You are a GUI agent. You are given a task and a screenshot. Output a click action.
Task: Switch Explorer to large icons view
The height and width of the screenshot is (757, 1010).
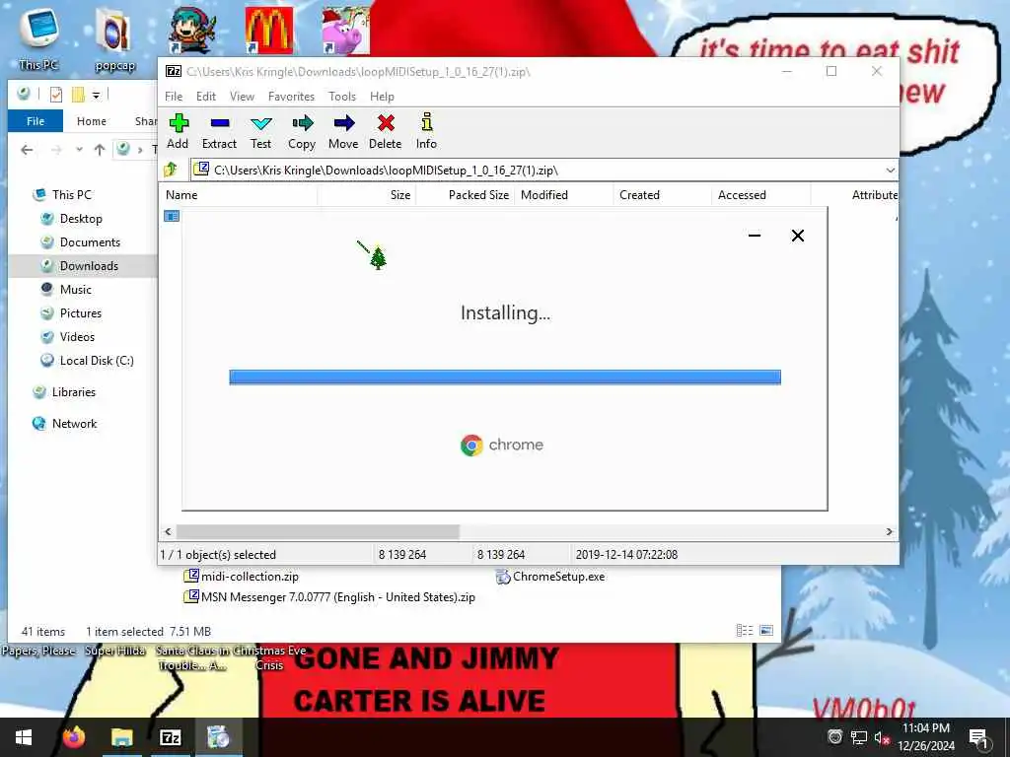click(766, 631)
